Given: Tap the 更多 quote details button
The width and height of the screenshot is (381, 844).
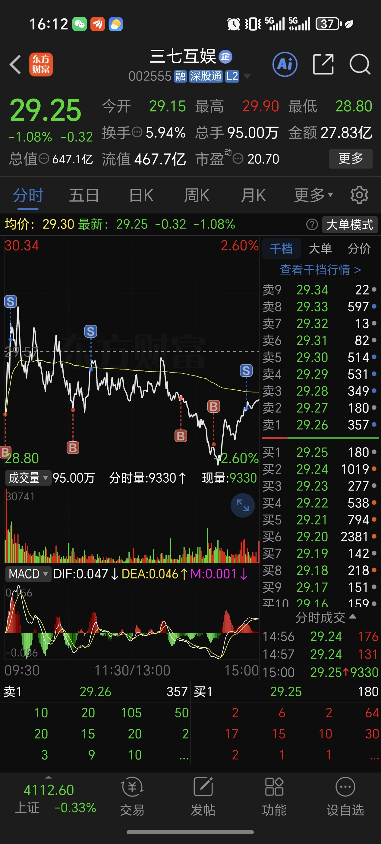Looking at the screenshot, I should [351, 159].
